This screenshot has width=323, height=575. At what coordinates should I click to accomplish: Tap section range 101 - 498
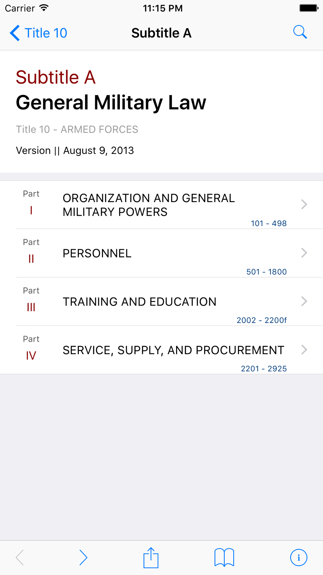(269, 223)
